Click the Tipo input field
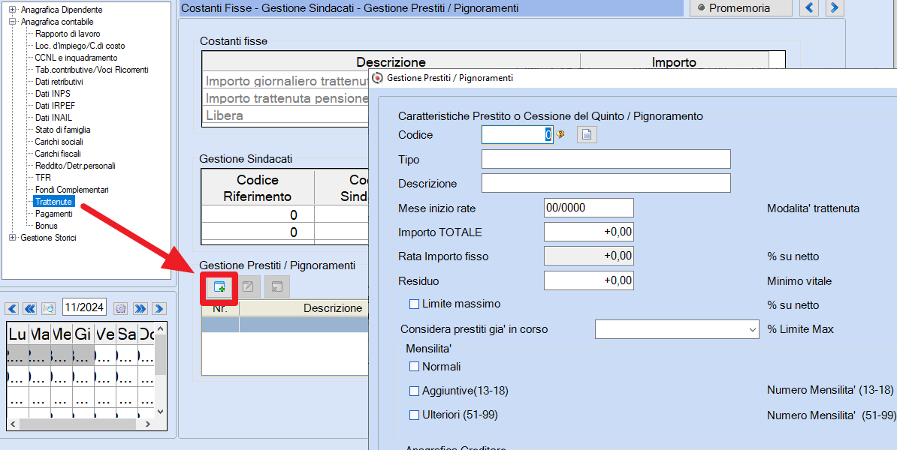Viewport: 897px width, 450px height. (x=606, y=159)
